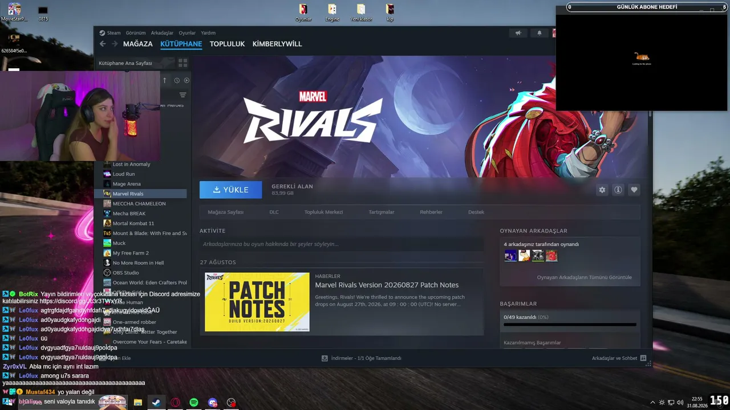Switch to the MAĞAZA tab
Viewport: 730px width, 410px height.
(138, 44)
